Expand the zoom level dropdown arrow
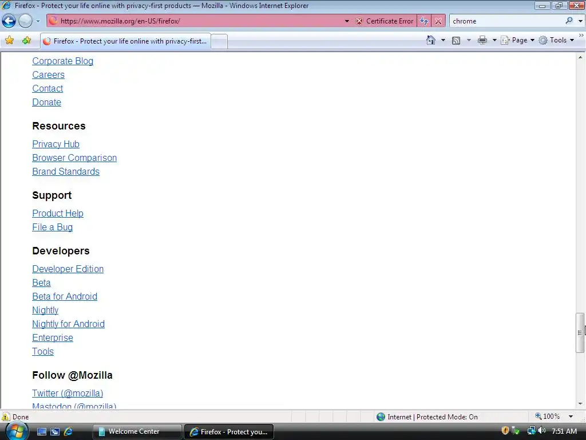This screenshot has width=586, height=440. 571,417
